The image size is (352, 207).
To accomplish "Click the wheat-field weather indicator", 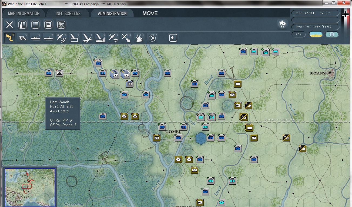I will pyautogui.click(x=316, y=34).
